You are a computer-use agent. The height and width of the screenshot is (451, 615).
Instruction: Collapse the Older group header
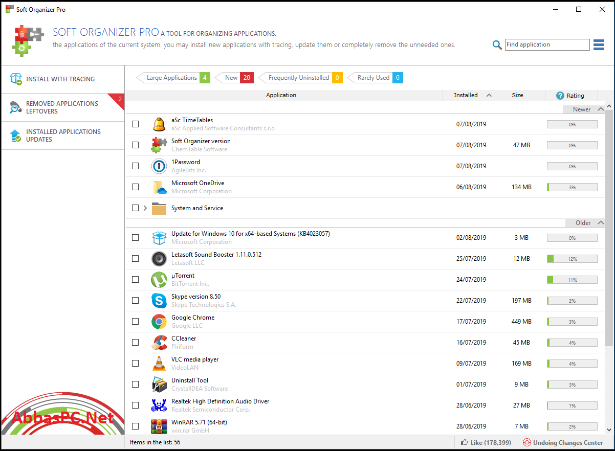(586, 223)
